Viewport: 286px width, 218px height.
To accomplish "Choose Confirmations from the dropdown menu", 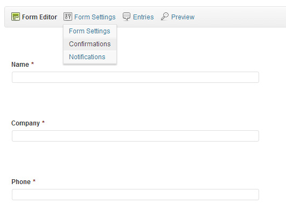I will (90, 44).
